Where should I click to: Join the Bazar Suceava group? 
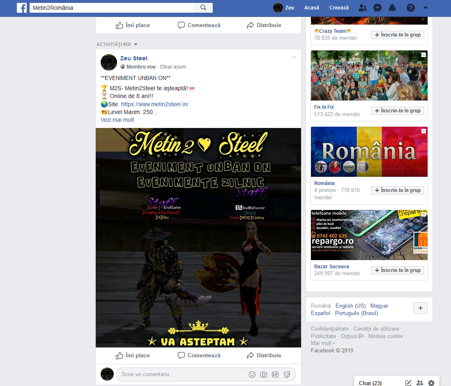click(x=398, y=270)
